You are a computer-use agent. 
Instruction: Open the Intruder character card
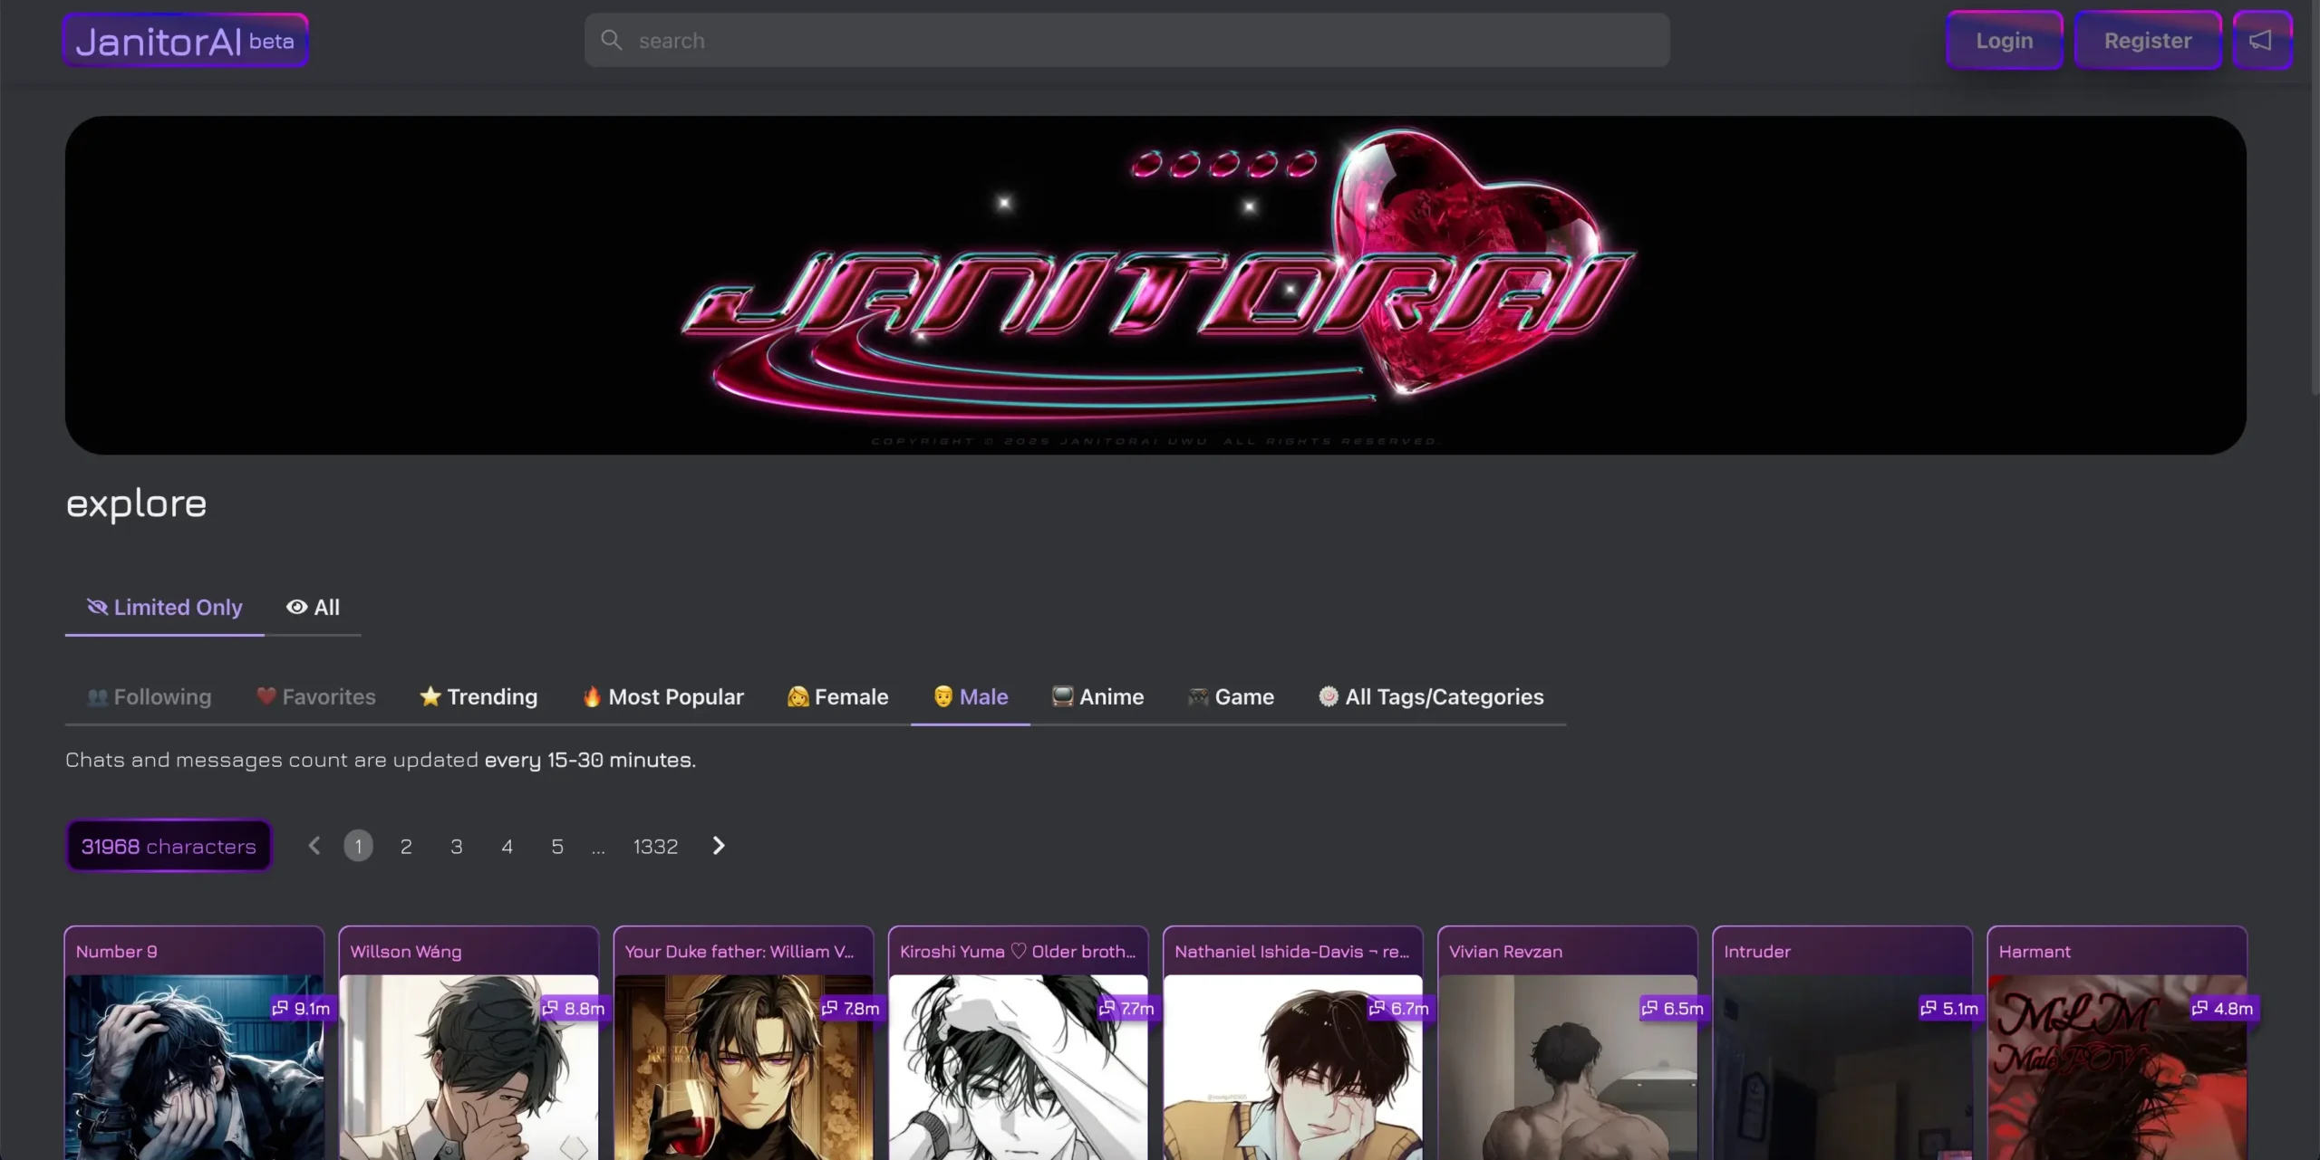pyautogui.click(x=1841, y=1042)
